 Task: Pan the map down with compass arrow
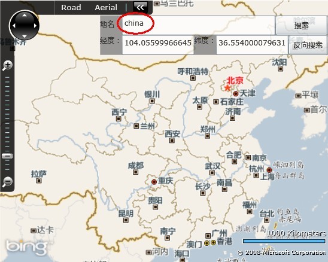25,36
